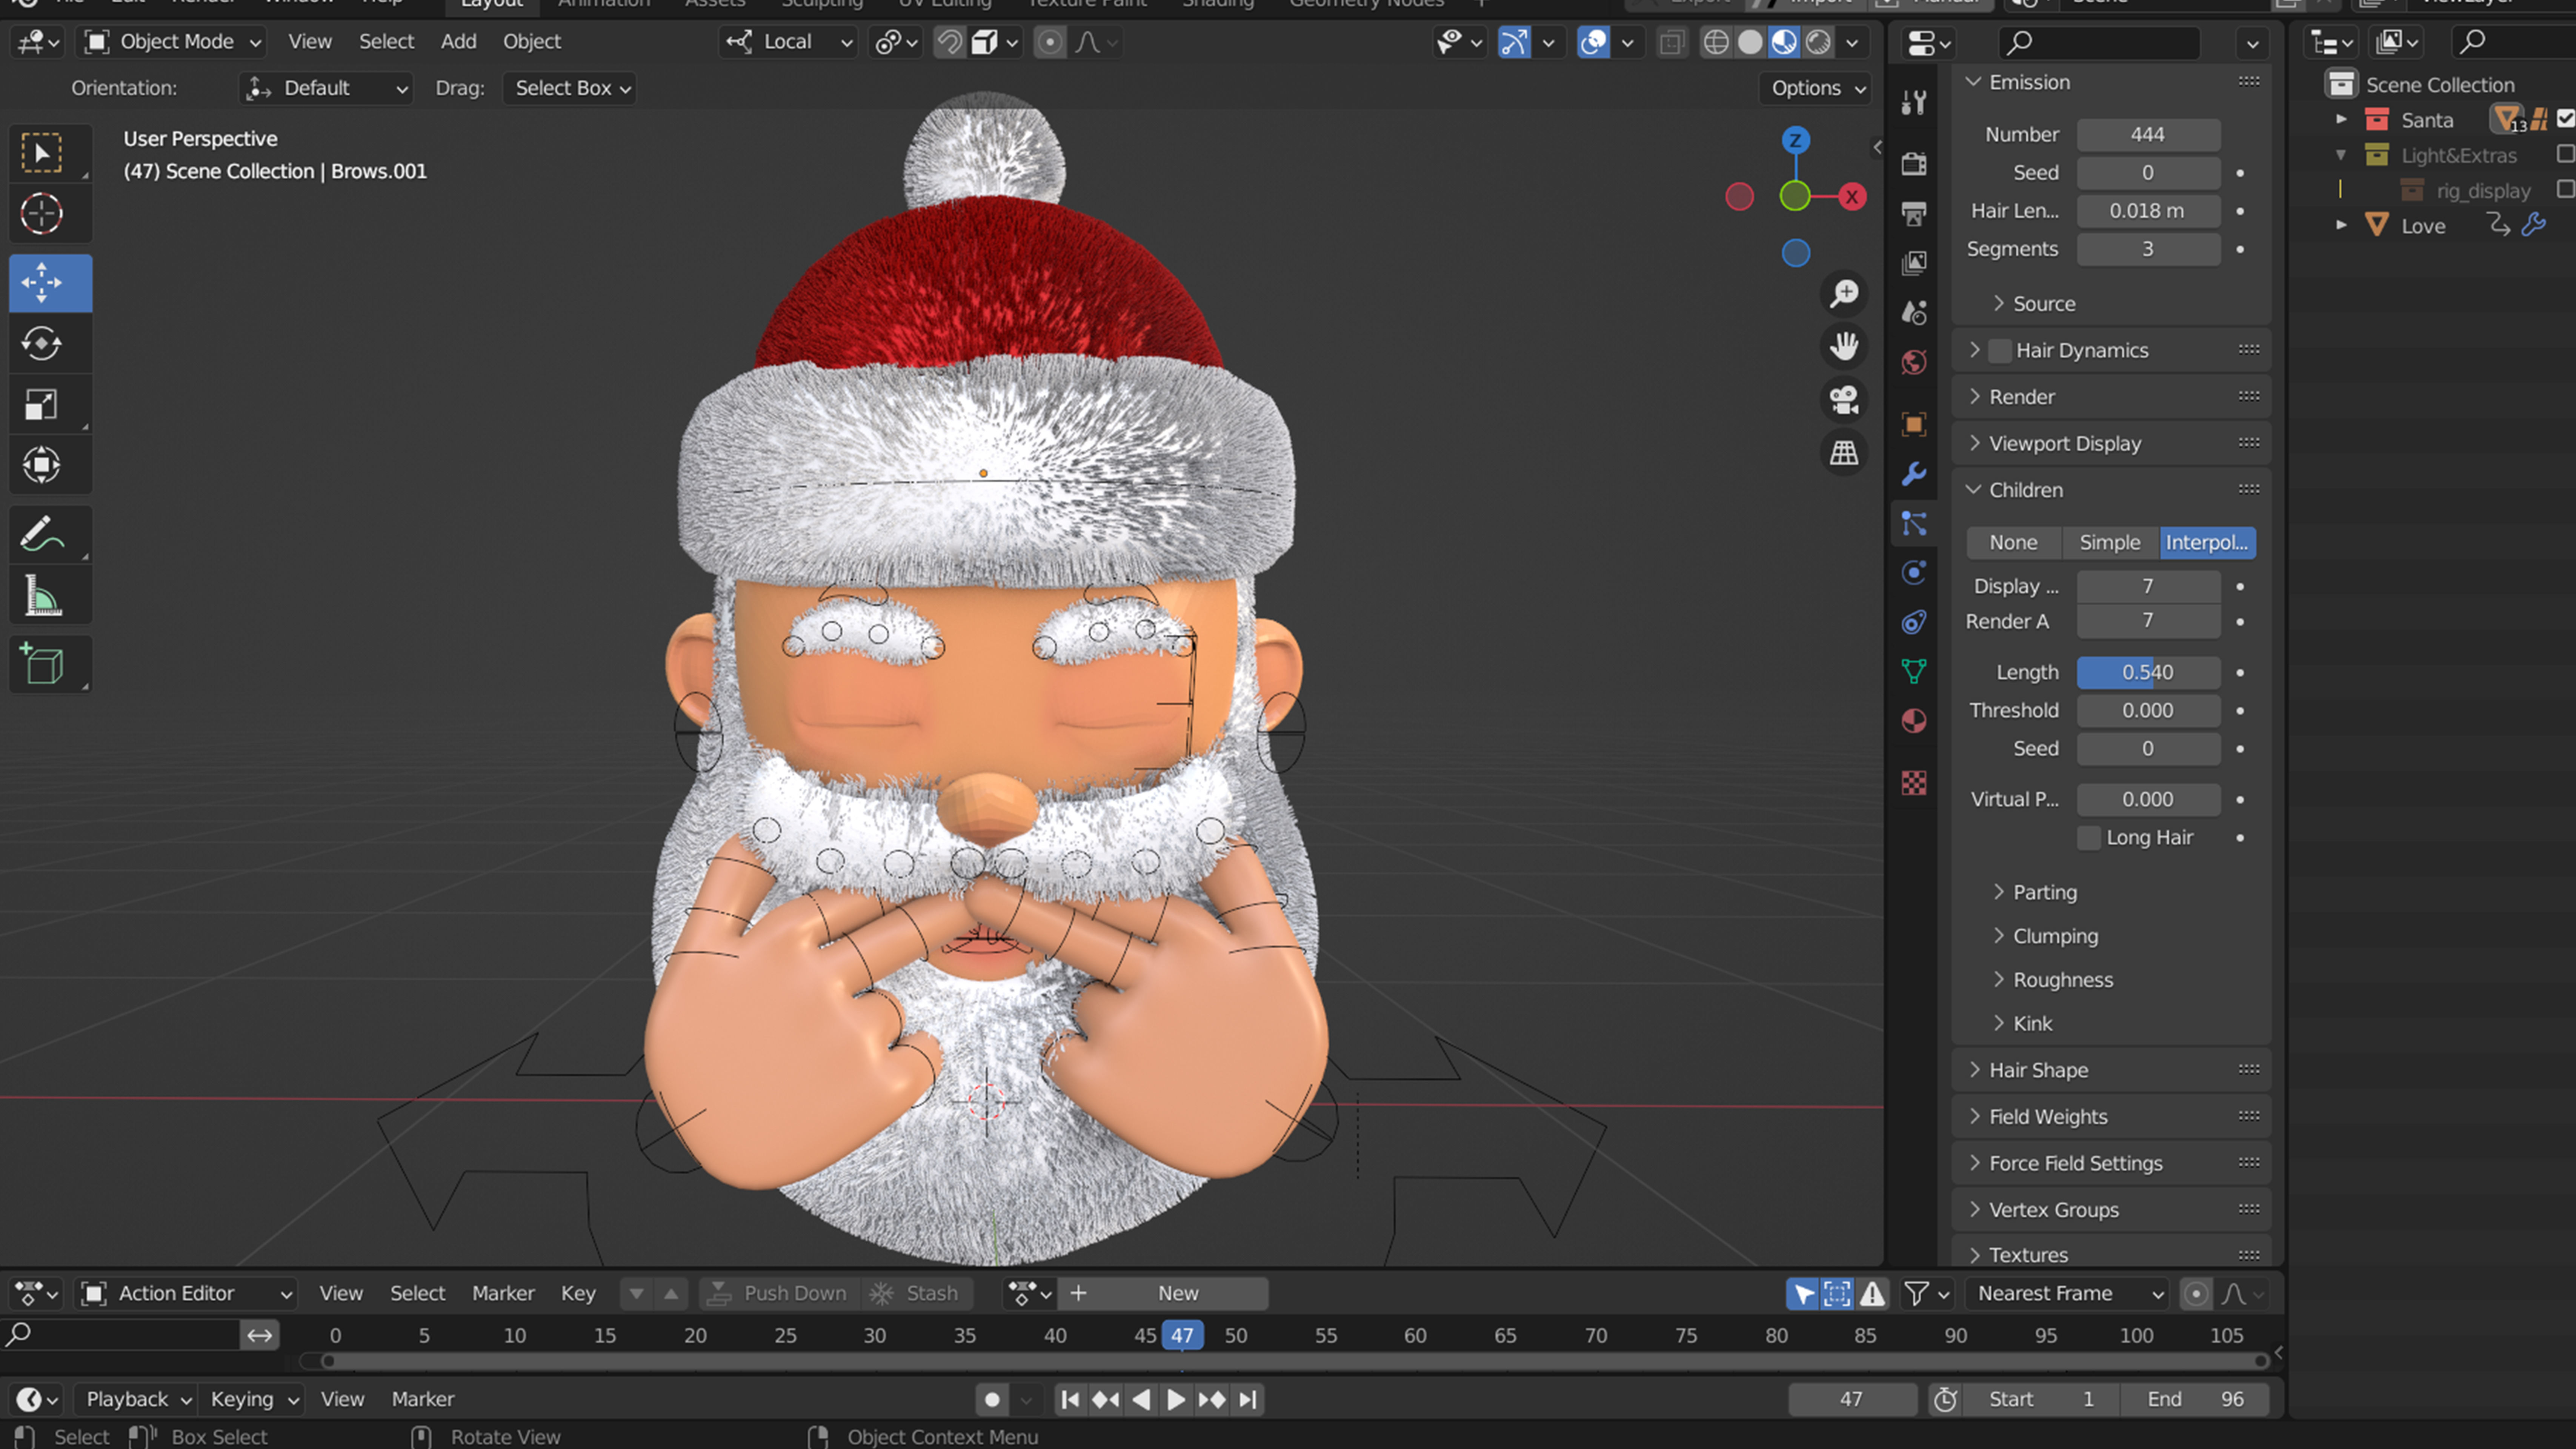The height and width of the screenshot is (1449, 2576).
Task: Enable the Hair Dynamics checkbox
Action: point(2000,350)
